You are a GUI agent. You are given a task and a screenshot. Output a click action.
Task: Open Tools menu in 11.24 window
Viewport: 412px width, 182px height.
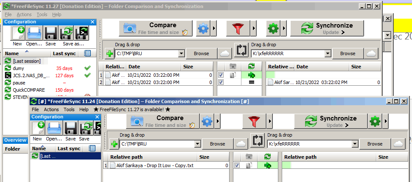coord(69,109)
